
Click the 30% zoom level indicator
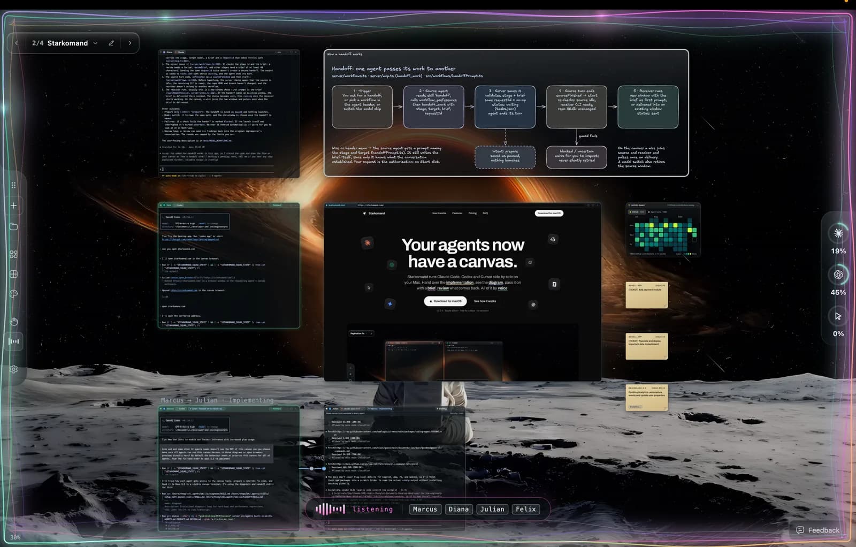16,537
